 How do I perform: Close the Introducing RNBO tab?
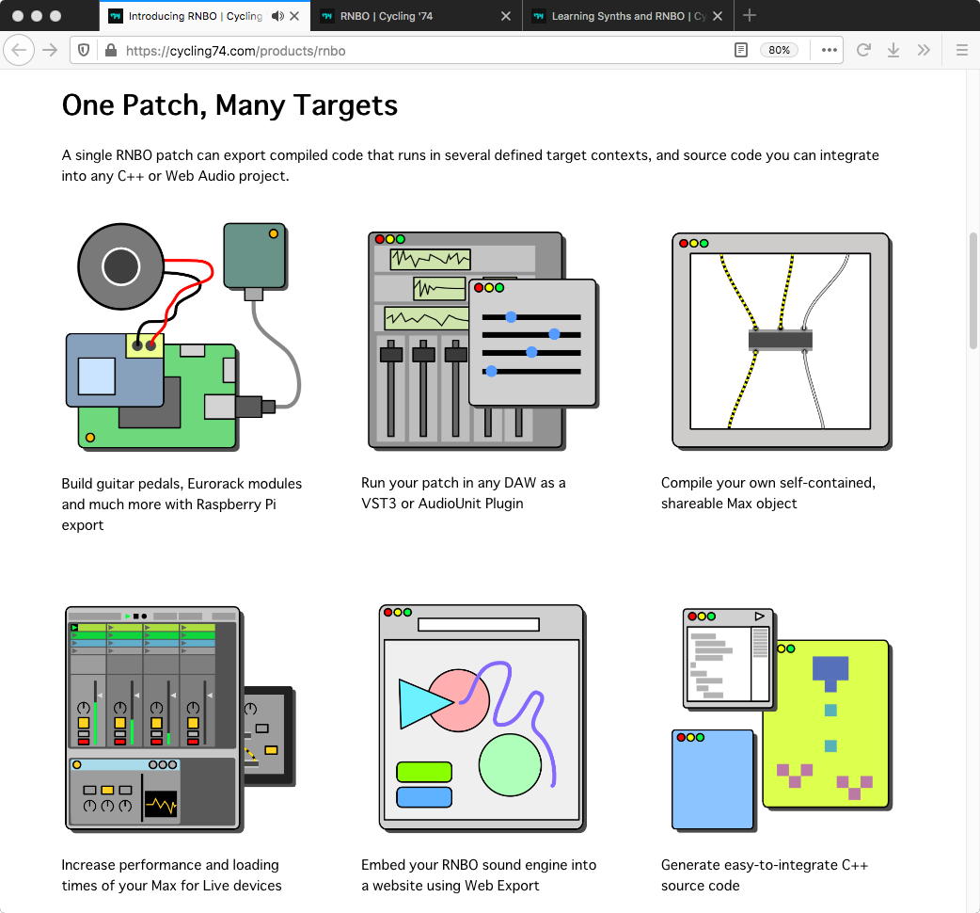[294, 16]
